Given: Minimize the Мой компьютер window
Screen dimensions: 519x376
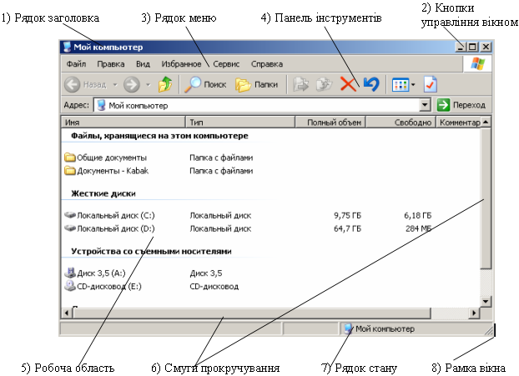Looking at the screenshot, I should point(461,47).
